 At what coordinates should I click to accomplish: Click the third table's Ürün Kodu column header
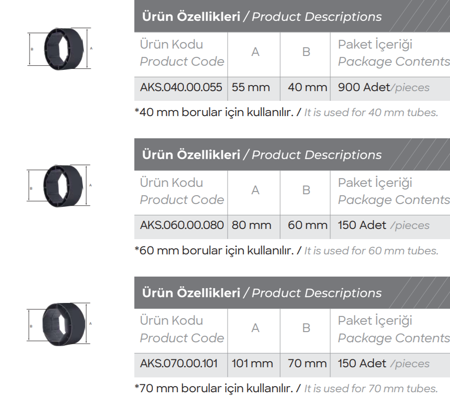click(182, 328)
